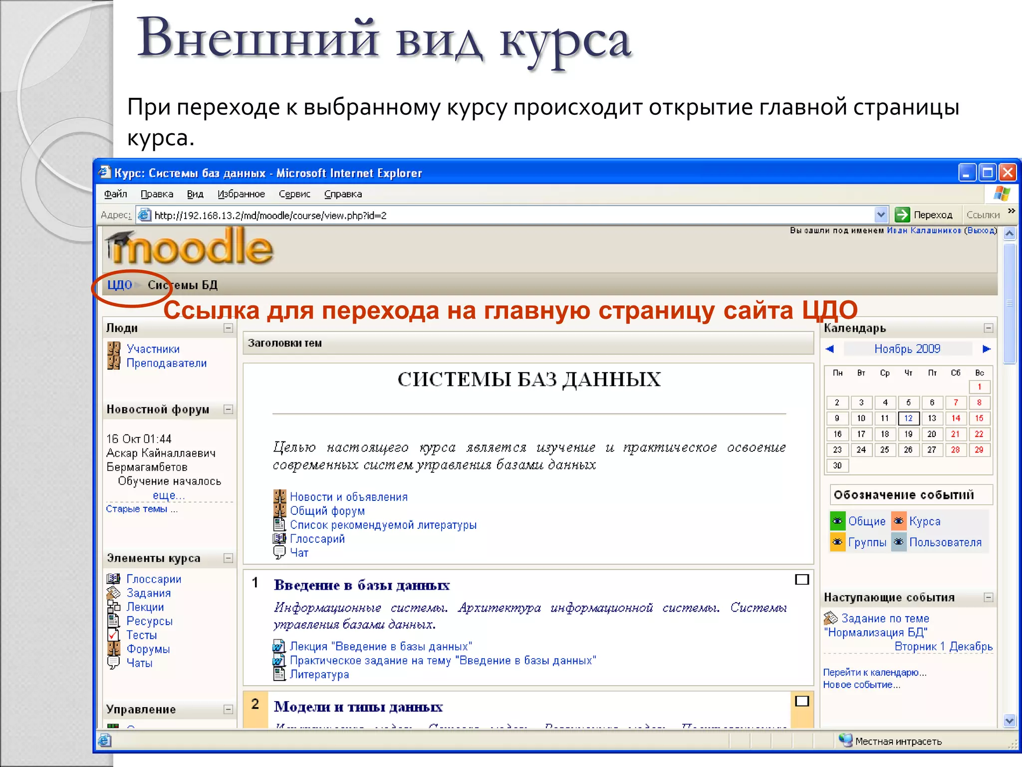
Task: Click the Общий форум icon
Action: click(x=280, y=510)
